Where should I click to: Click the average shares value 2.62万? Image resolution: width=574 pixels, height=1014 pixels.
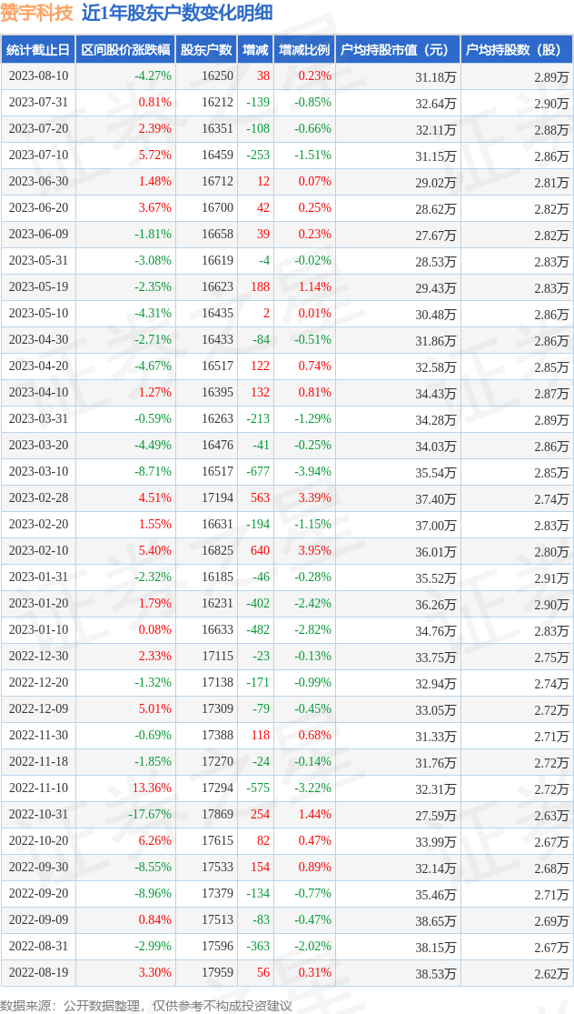tap(552, 973)
